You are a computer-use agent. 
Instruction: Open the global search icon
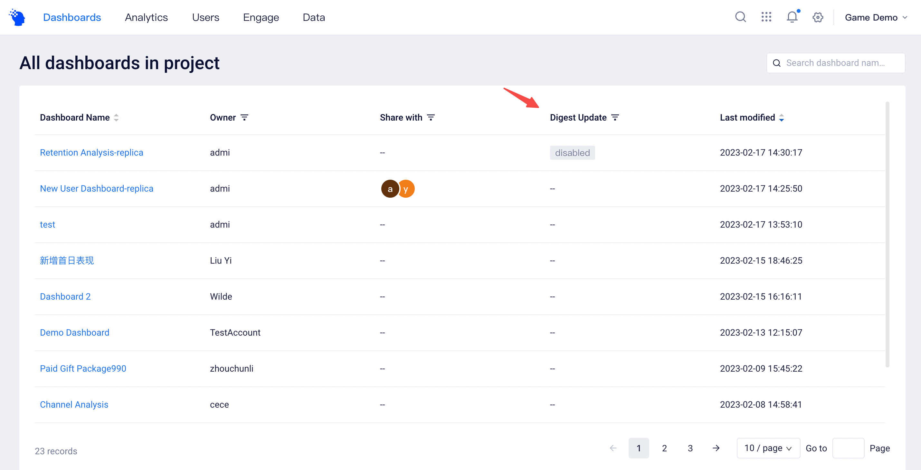click(x=740, y=17)
